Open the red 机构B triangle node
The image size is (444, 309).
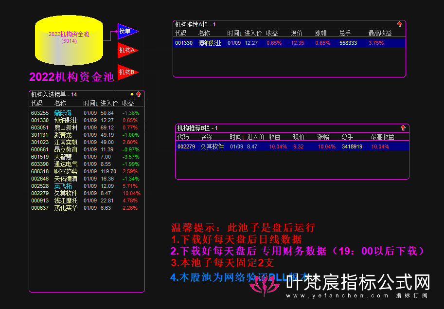[126, 72]
